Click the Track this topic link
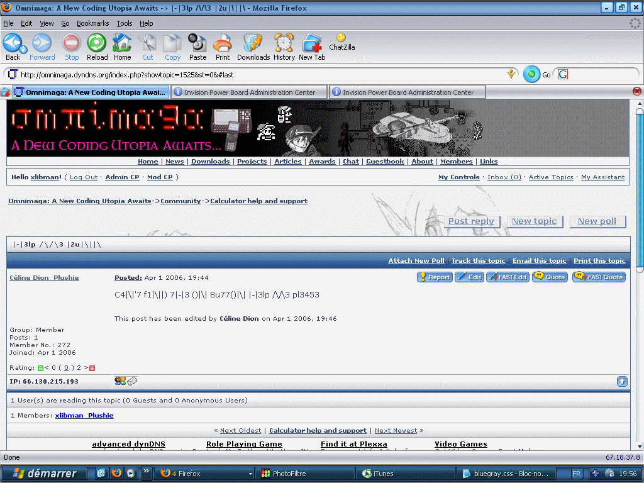 click(x=478, y=261)
